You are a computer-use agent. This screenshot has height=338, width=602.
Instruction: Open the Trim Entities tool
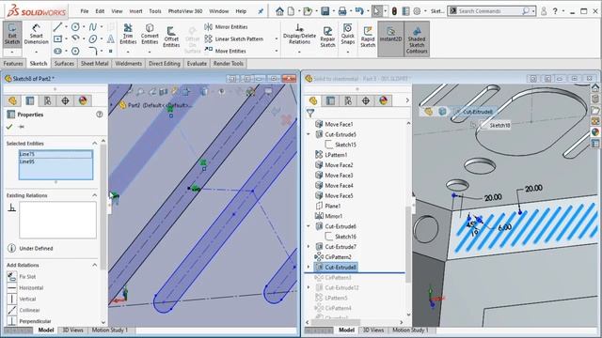click(x=128, y=35)
